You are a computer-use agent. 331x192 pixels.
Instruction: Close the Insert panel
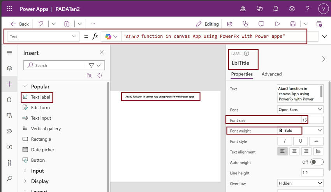(102, 52)
